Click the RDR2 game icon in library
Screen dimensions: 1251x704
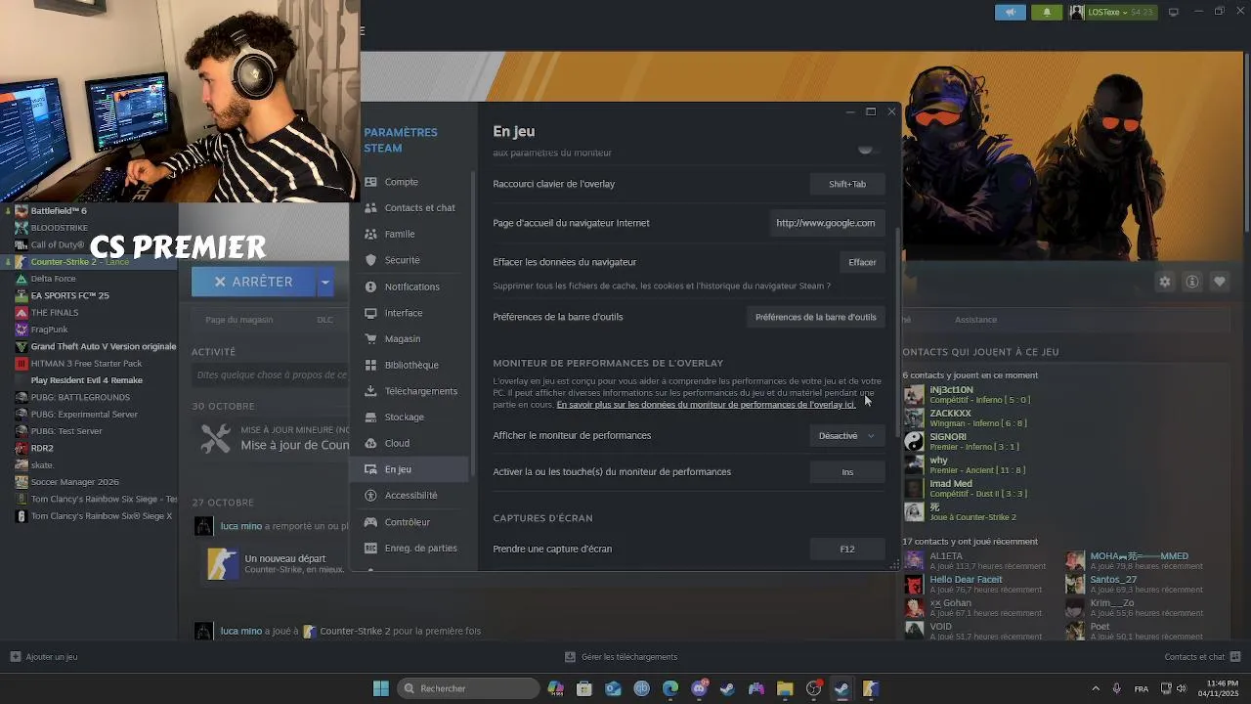point(22,448)
